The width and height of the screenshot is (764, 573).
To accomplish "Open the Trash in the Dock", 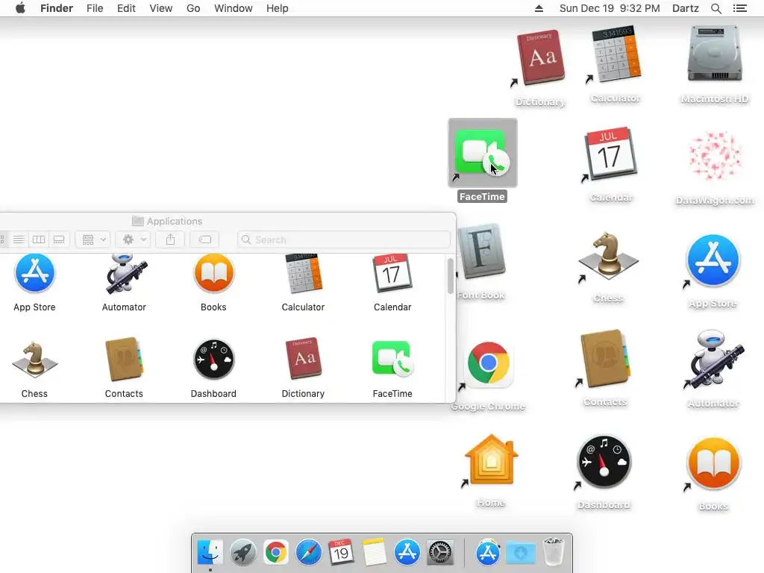I will (553, 551).
